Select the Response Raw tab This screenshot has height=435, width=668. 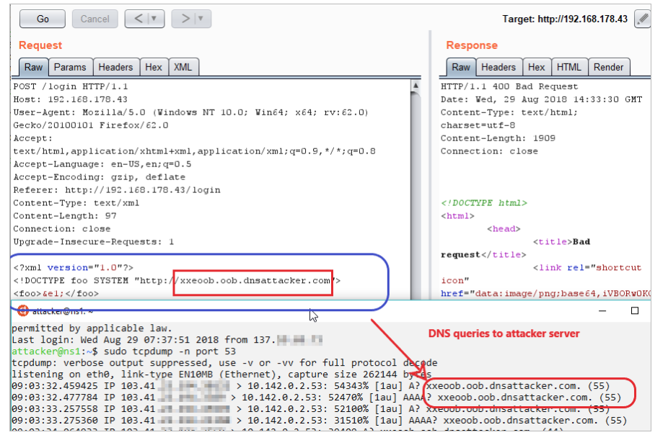(461, 67)
